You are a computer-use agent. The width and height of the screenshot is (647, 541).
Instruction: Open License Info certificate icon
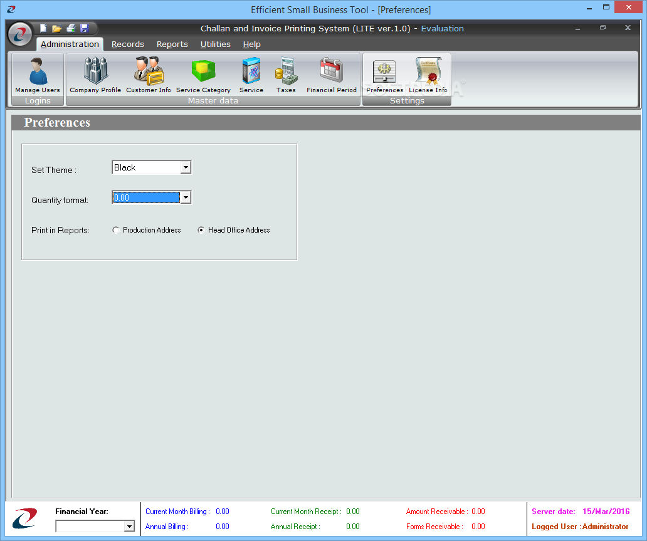click(428, 75)
